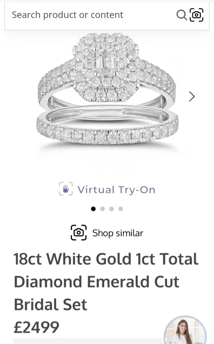This screenshot has height=344, width=214.
Task: Click the lavender strip below the price
Action: (89, 341)
